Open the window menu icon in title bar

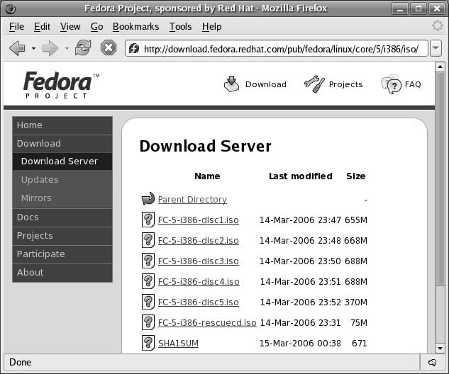[11, 8]
